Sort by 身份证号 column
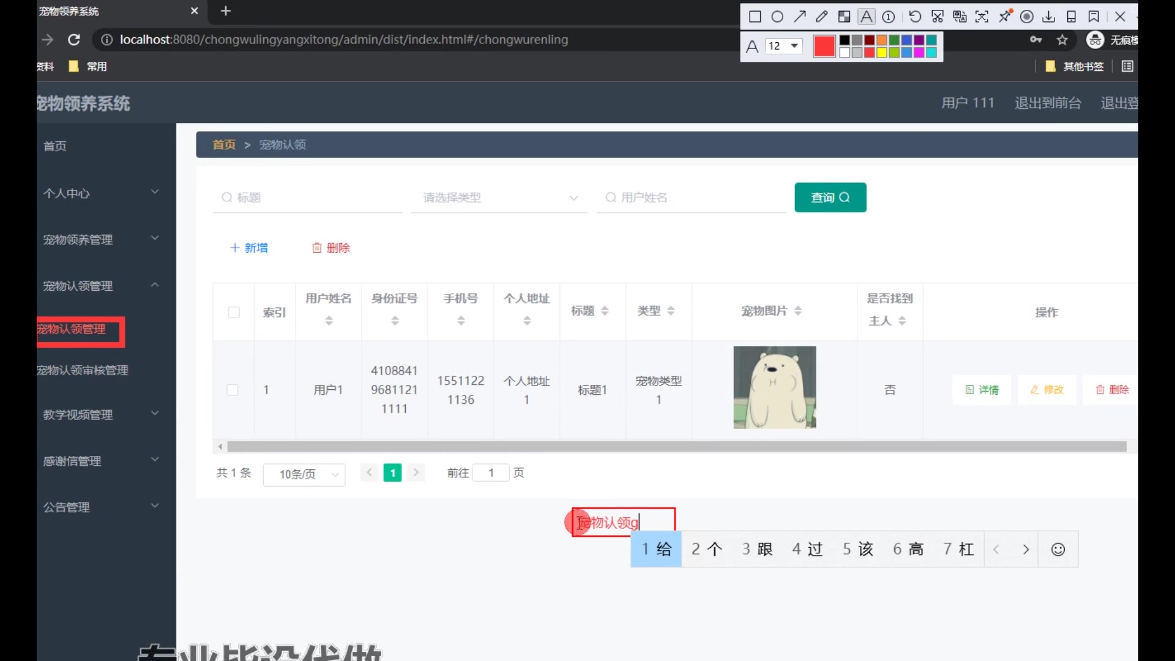Viewport: 1175px width, 661px height. click(x=395, y=320)
